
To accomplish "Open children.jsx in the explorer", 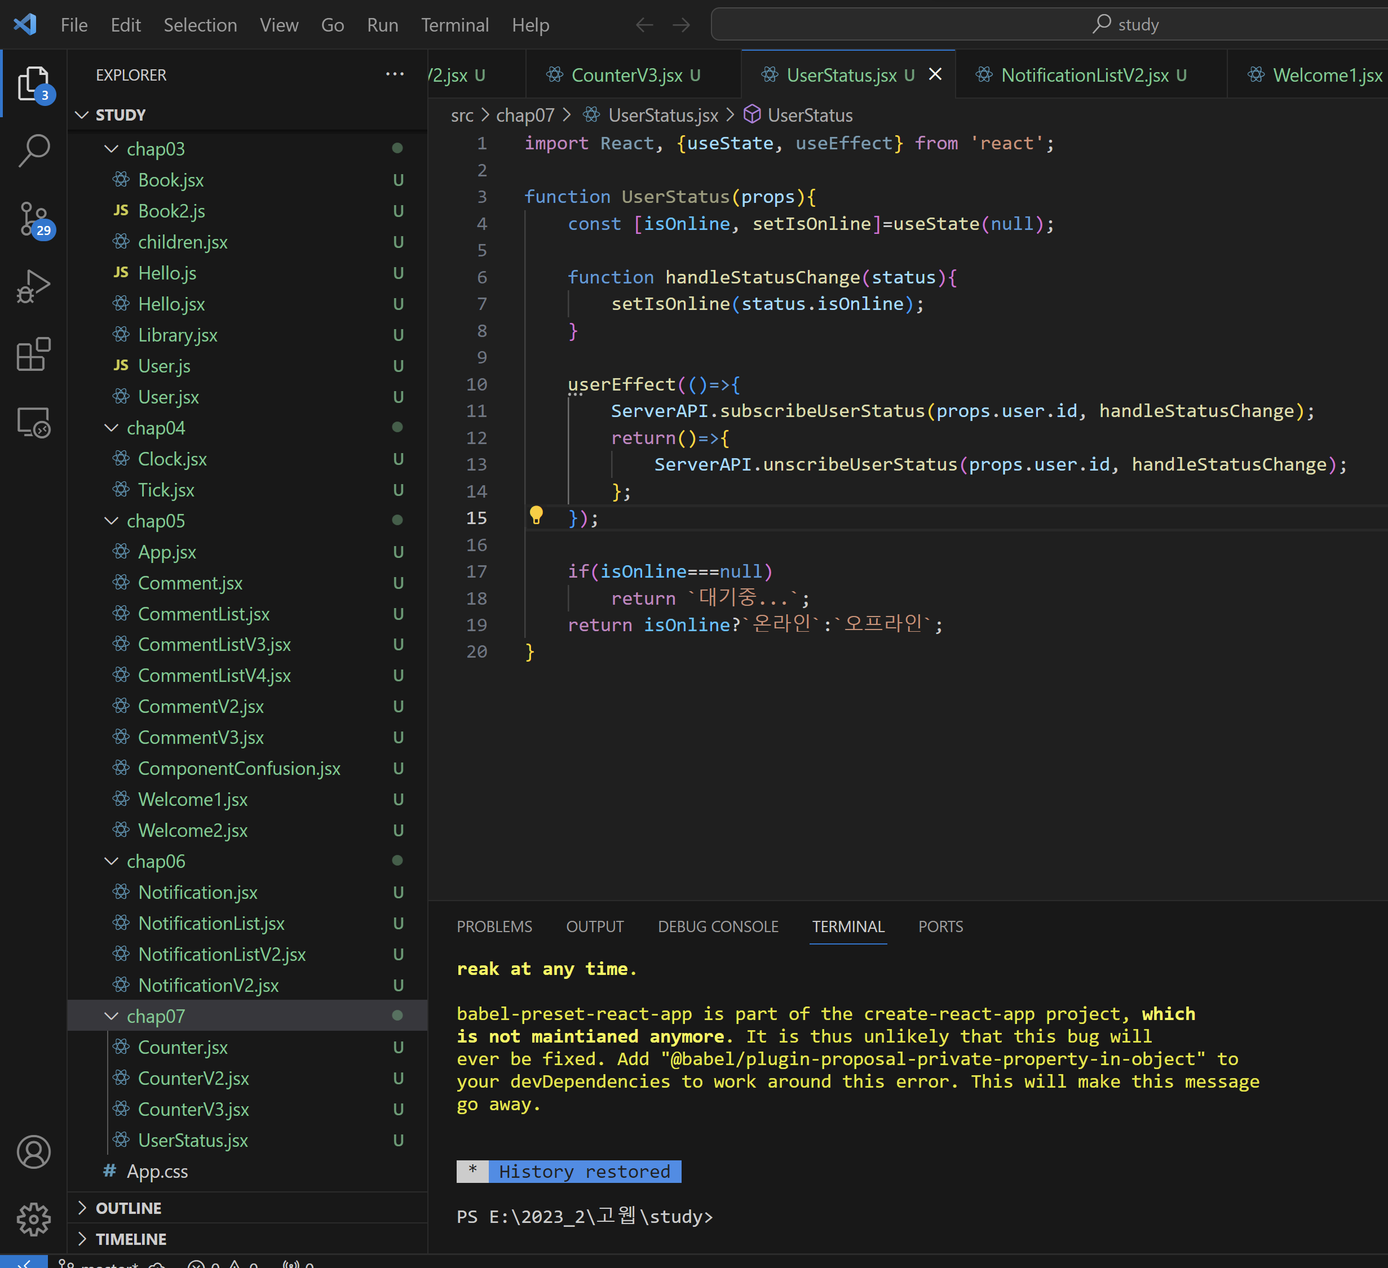I will (x=248, y=242).
